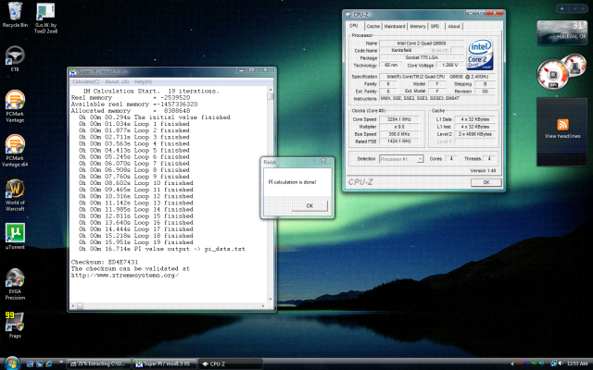Click the OK button in CPU-Z
The width and height of the screenshot is (593, 370).
(x=486, y=182)
